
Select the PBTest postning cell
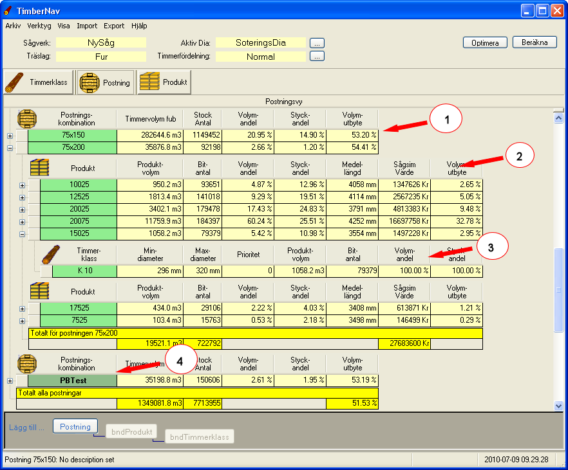73,381
